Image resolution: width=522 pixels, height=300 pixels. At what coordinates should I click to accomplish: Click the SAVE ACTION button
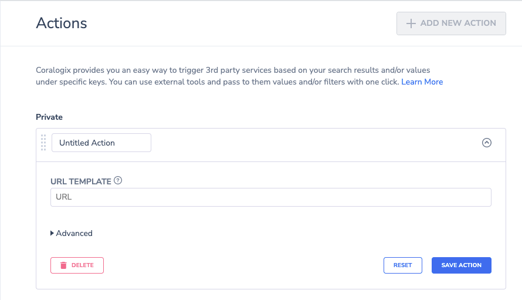click(462, 265)
